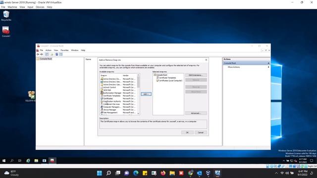Open host weather widget showing Cloudy
This screenshot has width=317, height=178.
[12, 173]
